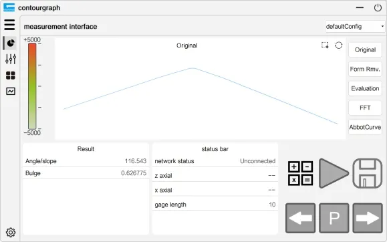Open settings gear in sidebar
This screenshot has width=387, height=242.
(11, 233)
